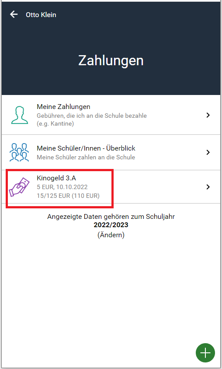Click the description 'Gebühren, die ich an die Schule bezahle'
Image resolution: width=222 pixels, height=369 pixels.
click(92, 116)
